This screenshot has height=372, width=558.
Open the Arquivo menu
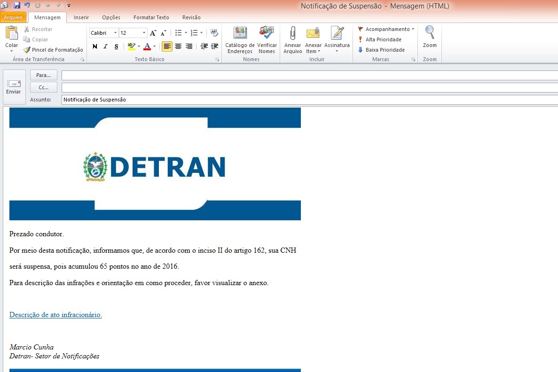(14, 17)
